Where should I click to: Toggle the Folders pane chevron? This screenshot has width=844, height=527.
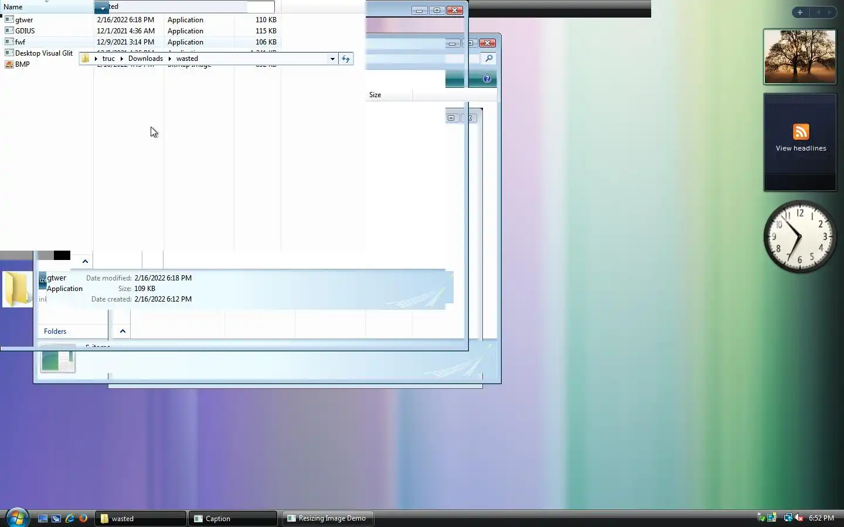pyautogui.click(x=122, y=331)
